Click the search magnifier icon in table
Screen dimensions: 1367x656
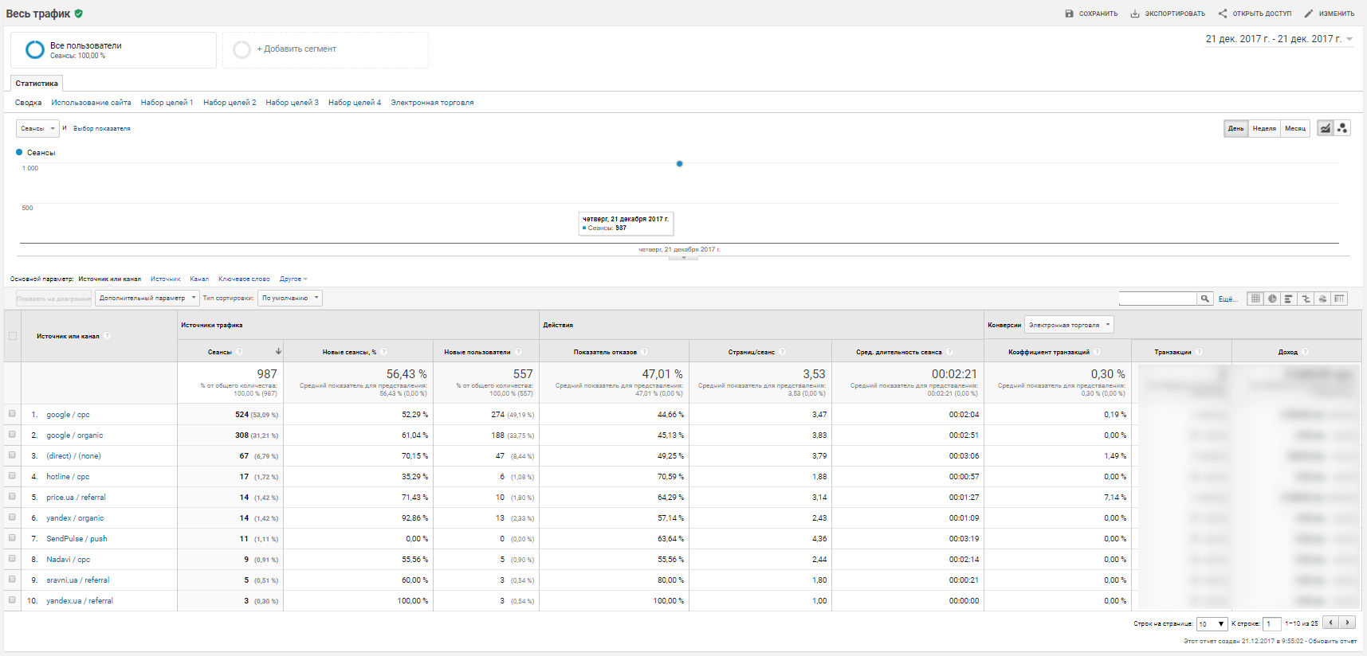pos(1204,299)
